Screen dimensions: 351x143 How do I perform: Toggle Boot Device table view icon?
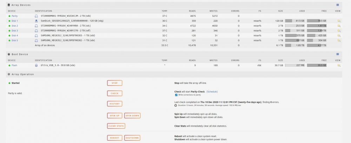[x=338, y=54]
